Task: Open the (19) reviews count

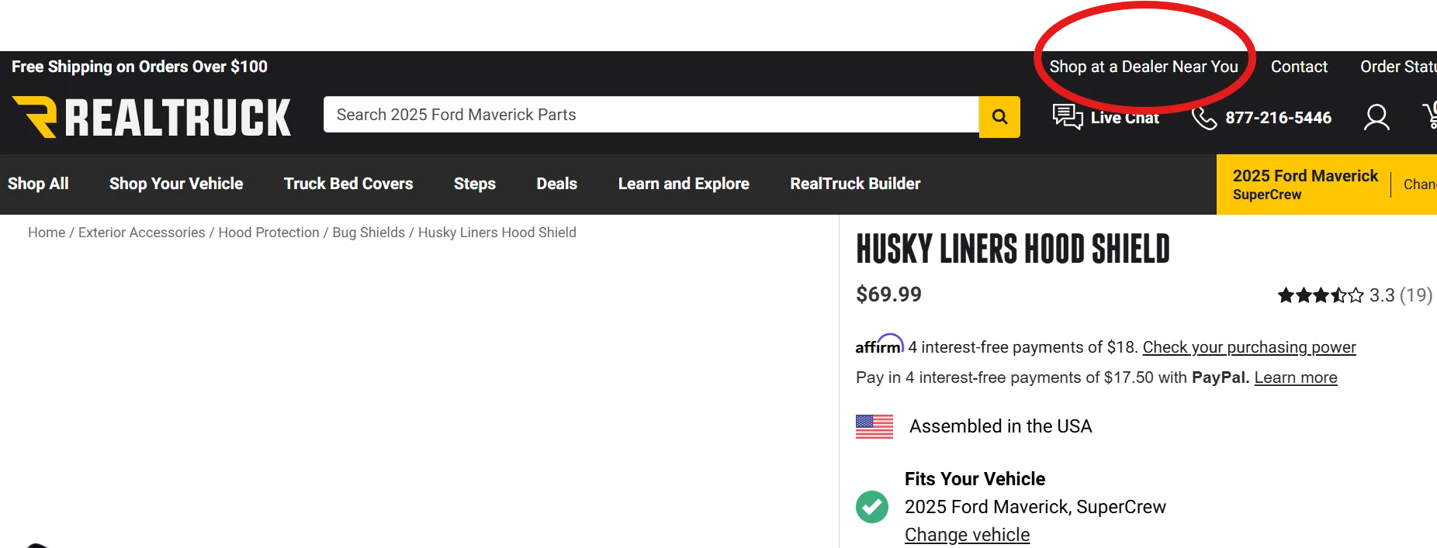Action: click(1416, 295)
